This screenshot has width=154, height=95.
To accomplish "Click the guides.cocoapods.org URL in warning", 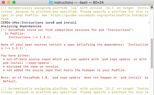I will pos(100,15).
